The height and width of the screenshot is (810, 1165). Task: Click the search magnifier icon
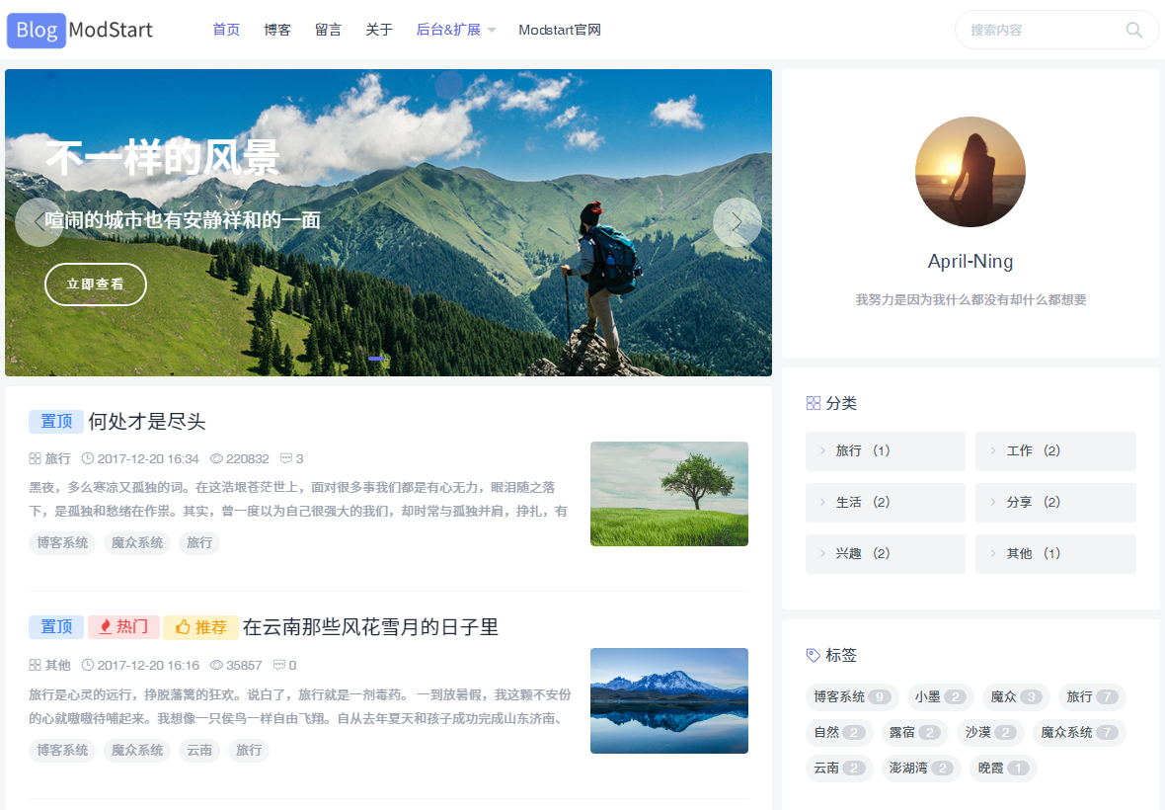pos(1133,30)
